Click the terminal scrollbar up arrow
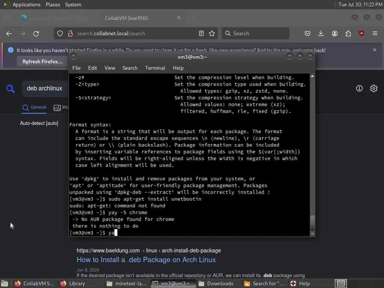The height and width of the screenshot is (288, 384). pyautogui.click(x=312, y=76)
